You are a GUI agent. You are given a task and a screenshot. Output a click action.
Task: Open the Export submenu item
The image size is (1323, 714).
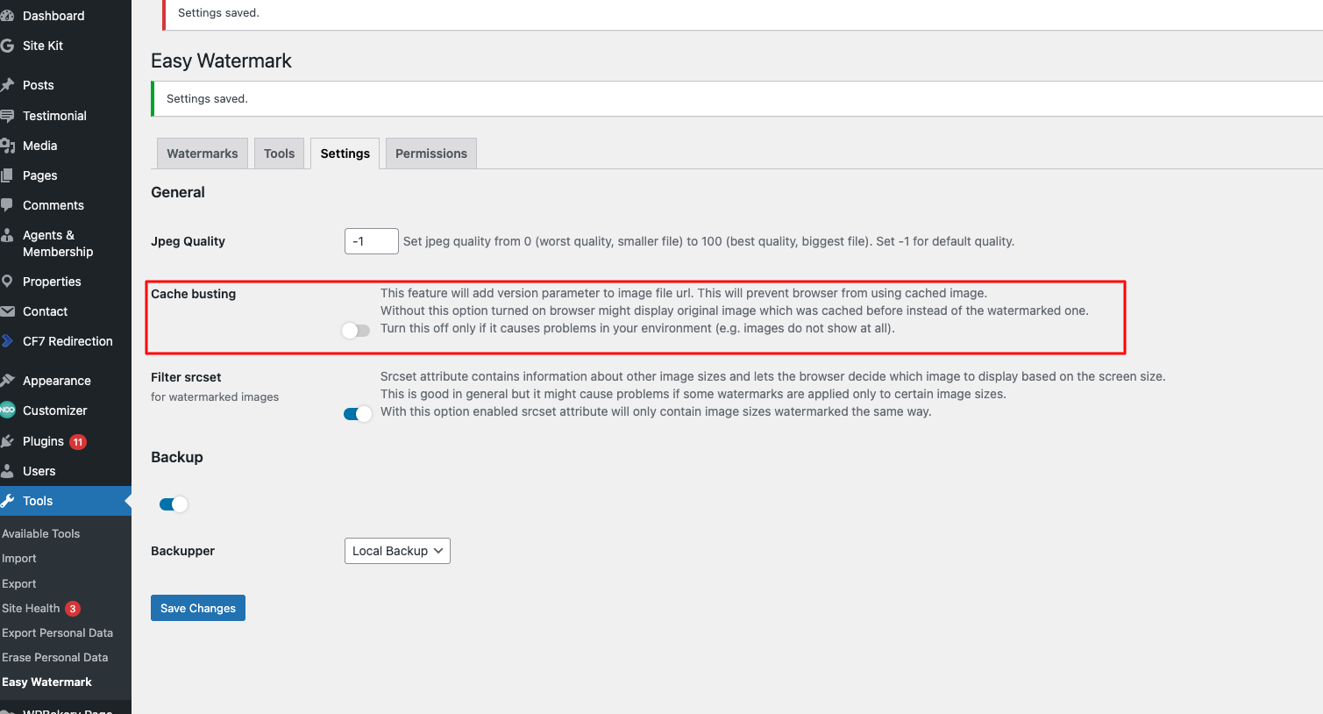(x=19, y=583)
